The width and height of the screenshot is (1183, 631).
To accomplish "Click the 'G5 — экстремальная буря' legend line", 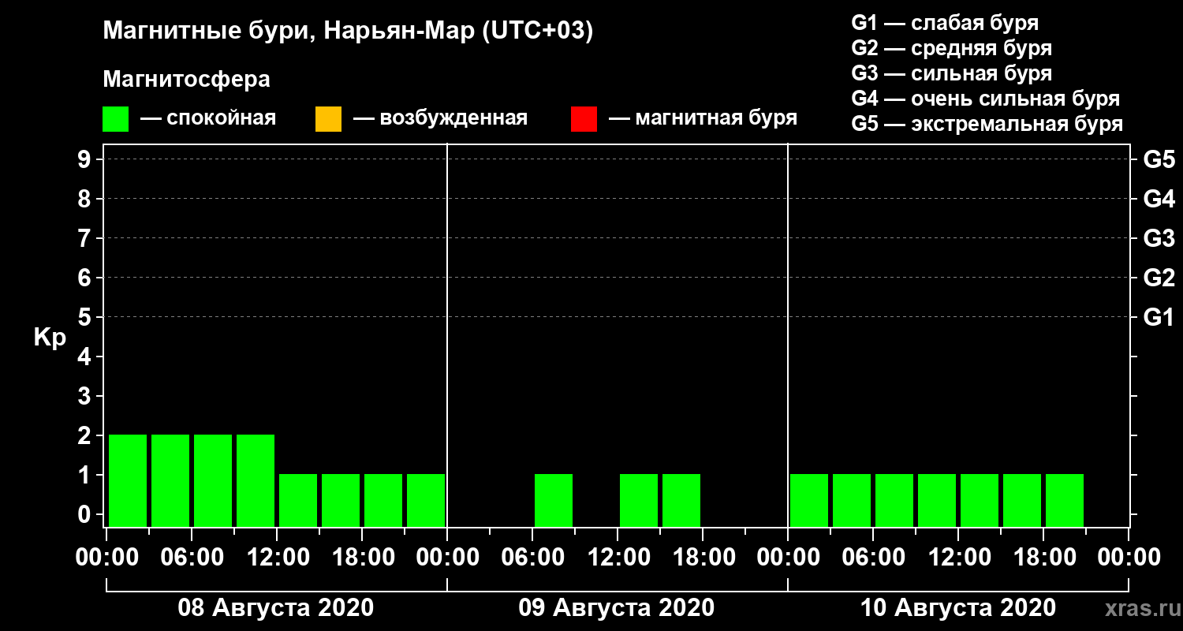I will click(x=987, y=124).
